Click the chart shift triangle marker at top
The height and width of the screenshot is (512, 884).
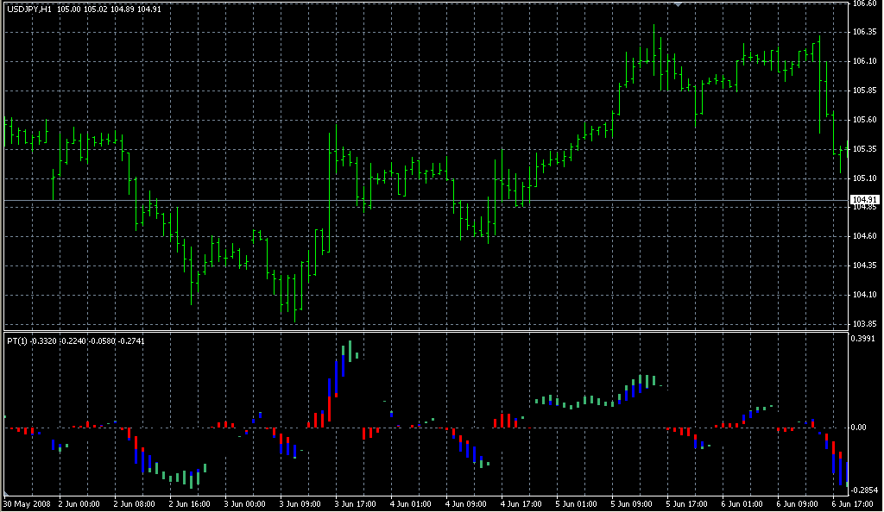[x=679, y=3]
